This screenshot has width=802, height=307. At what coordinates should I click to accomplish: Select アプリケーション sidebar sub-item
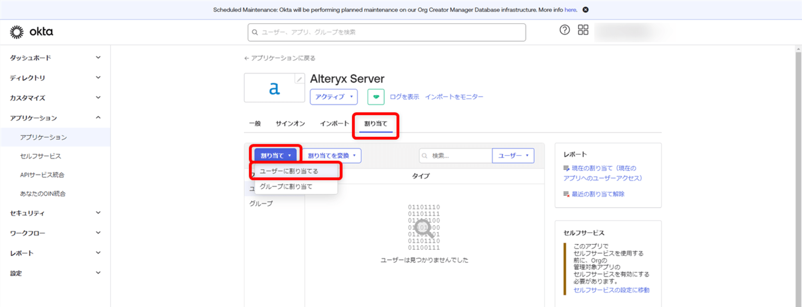[55, 137]
